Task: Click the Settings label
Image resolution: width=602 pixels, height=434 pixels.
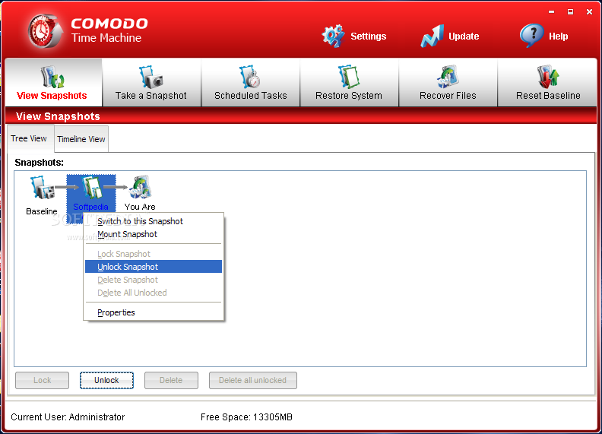Action: click(368, 36)
